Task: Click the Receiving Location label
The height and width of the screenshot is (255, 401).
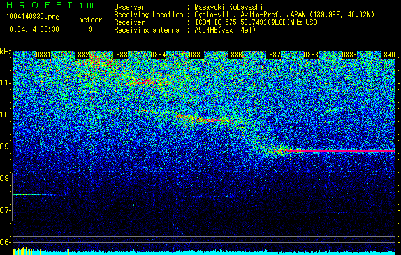Action: click(149, 15)
